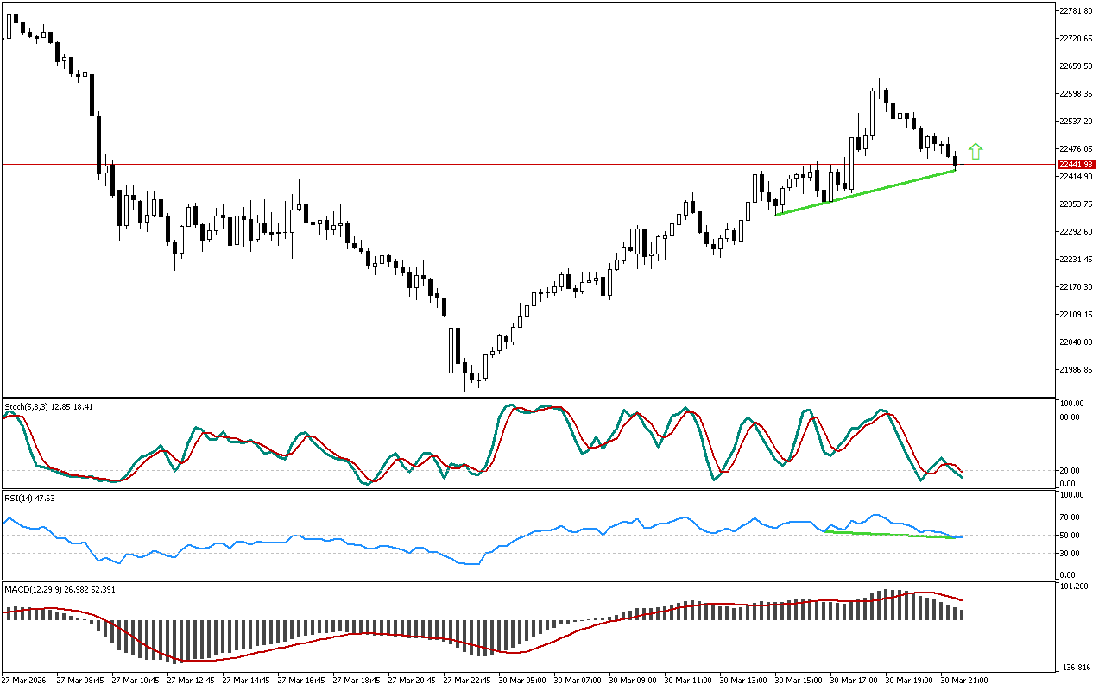Click the -136.816 value on MACD scale
Screen dimensions: 1105x690
point(1076,668)
